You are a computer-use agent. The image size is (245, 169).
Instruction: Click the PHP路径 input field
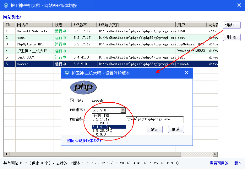(155, 119)
